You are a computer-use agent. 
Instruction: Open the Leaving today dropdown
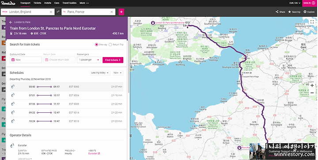pos(100,72)
